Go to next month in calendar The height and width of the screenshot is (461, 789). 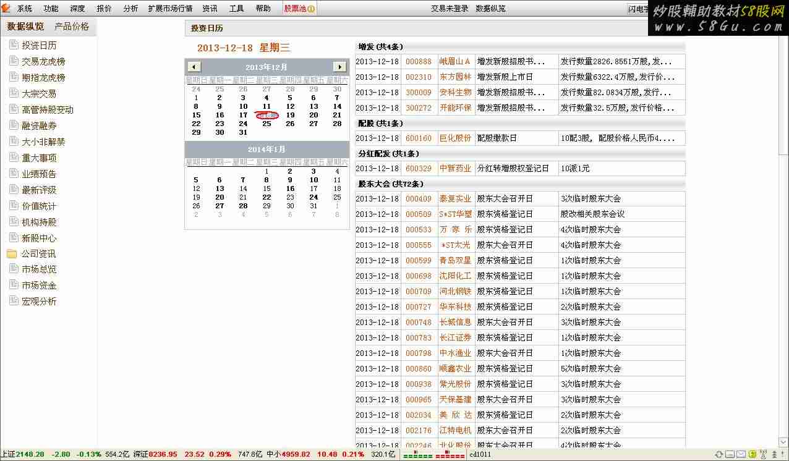tap(339, 67)
